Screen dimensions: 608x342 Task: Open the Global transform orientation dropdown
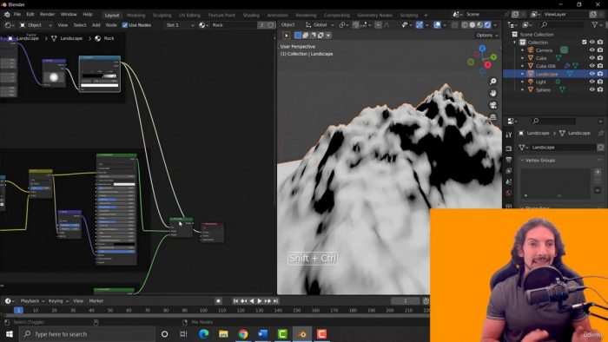(320, 25)
